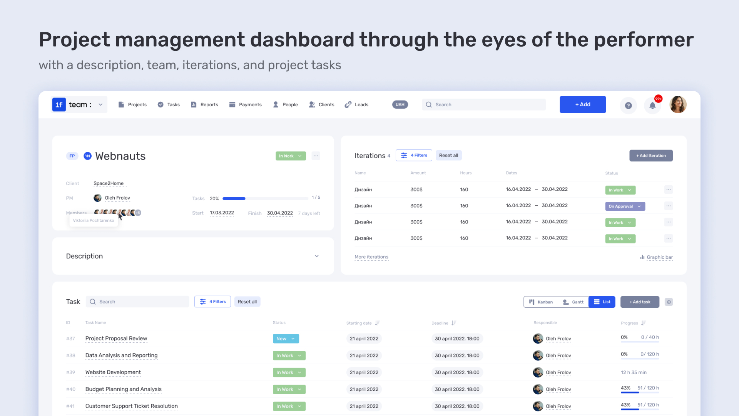Go to the Payments section
The image size is (739, 416).
[x=245, y=105]
